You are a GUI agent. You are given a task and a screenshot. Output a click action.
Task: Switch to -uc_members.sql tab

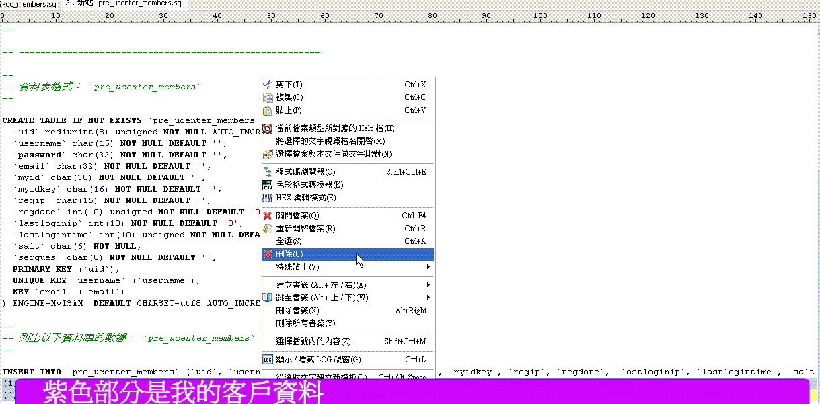click(30, 4)
